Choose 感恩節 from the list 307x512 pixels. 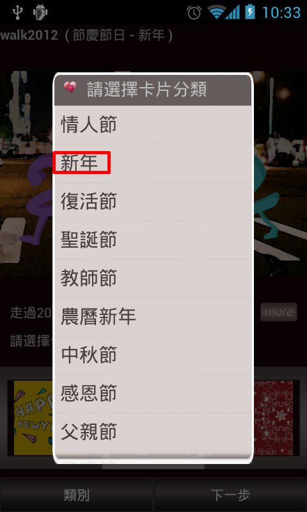(x=153, y=393)
